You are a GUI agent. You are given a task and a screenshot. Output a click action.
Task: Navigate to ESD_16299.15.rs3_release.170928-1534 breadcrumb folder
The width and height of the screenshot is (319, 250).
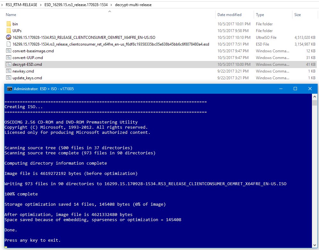pyautogui.click(x=76, y=5)
